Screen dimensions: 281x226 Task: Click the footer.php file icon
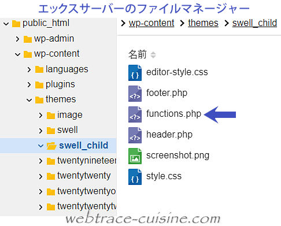coord(135,94)
